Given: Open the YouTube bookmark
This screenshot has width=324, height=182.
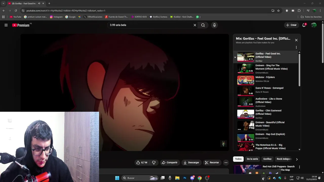Looking at the screenshot, I should 15,17.
